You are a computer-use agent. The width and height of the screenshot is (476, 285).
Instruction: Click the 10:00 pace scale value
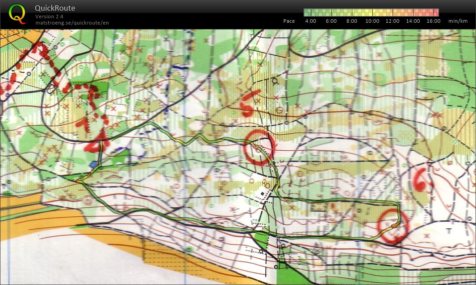pyautogui.click(x=372, y=21)
